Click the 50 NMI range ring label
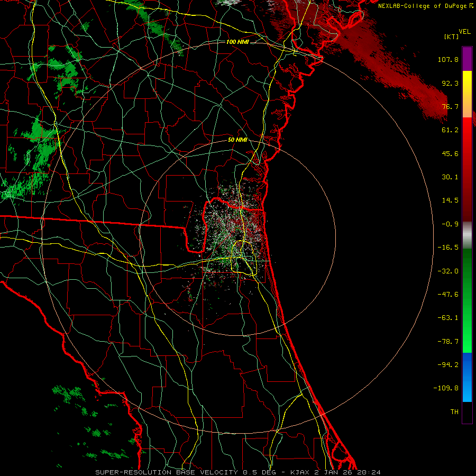This screenshot has width=476, height=476. coord(237,140)
